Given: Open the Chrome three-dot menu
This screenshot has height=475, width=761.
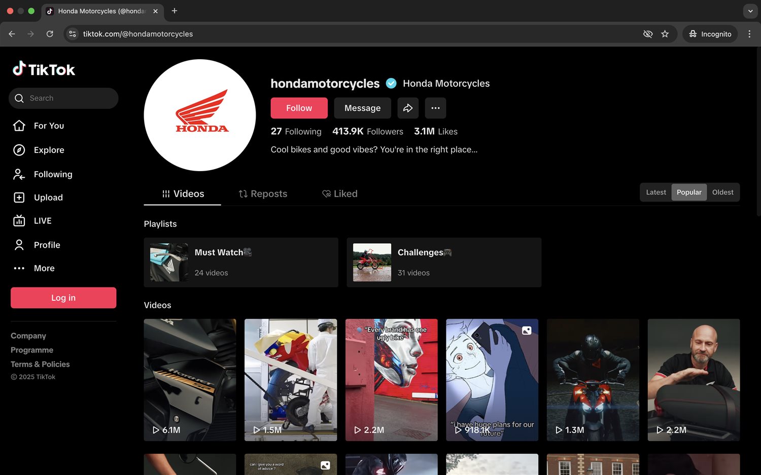Looking at the screenshot, I should click(749, 34).
